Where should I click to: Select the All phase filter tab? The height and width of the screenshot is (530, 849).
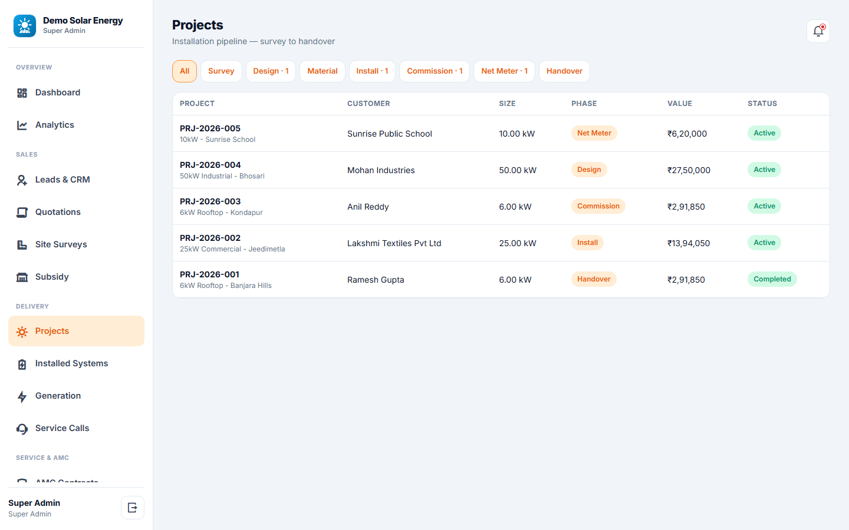point(185,71)
